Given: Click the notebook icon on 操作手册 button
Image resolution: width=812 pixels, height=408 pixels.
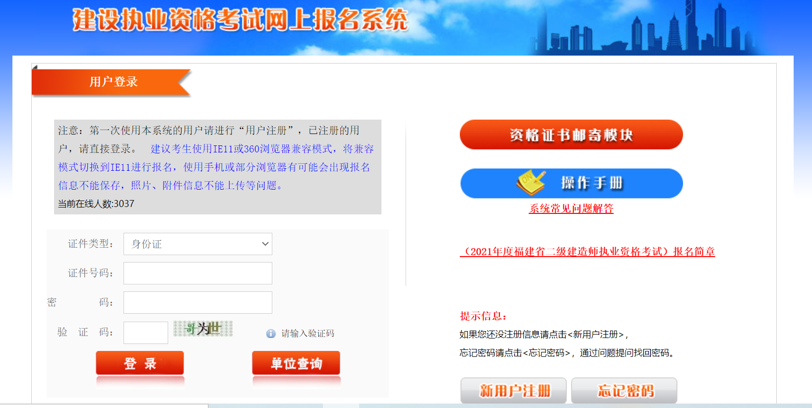Looking at the screenshot, I should click(531, 183).
